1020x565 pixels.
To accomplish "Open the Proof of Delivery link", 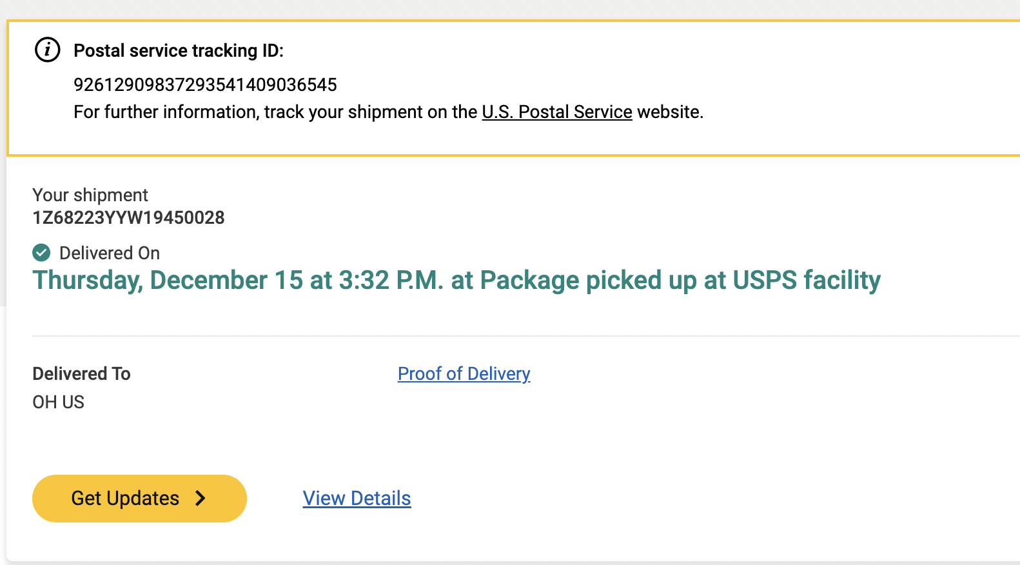I will click(x=464, y=373).
